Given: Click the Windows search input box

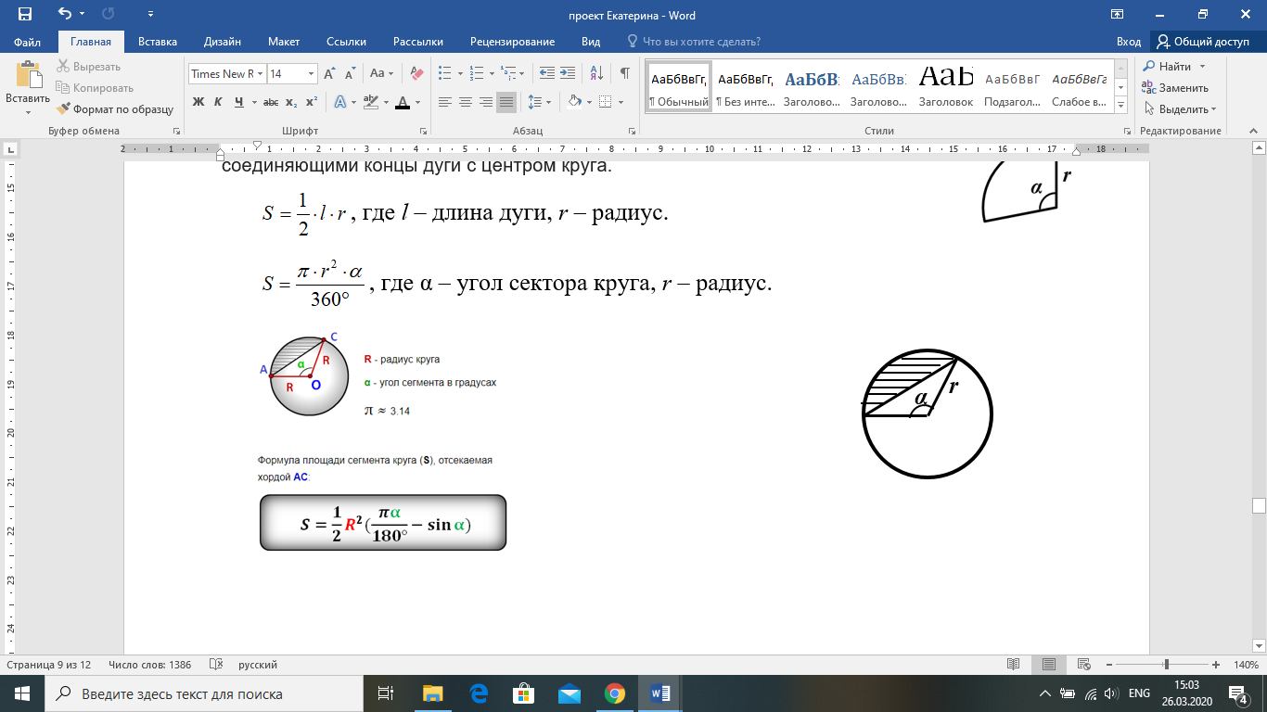Looking at the screenshot, I should pyautogui.click(x=209, y=693).
